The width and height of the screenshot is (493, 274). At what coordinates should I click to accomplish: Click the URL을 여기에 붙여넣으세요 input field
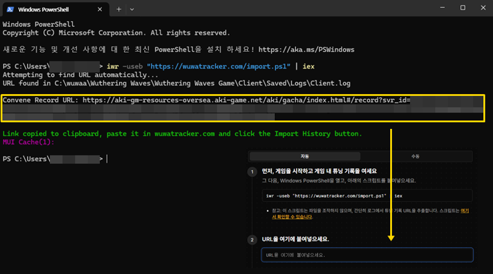tap(367, 255)
